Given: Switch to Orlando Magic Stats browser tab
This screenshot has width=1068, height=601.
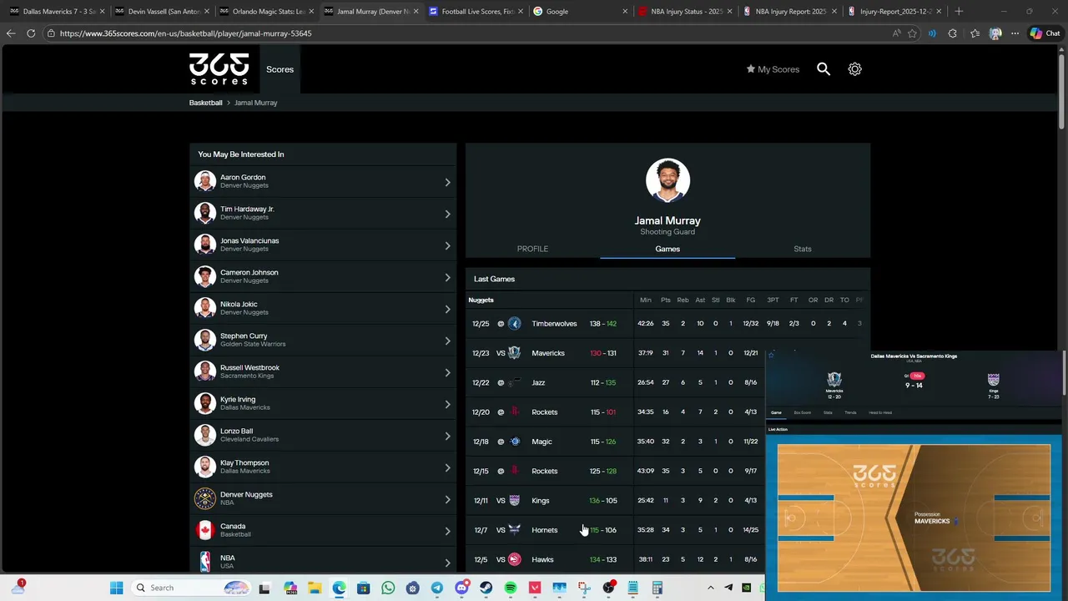Looking at the screenshot, I should coord(267,12).
